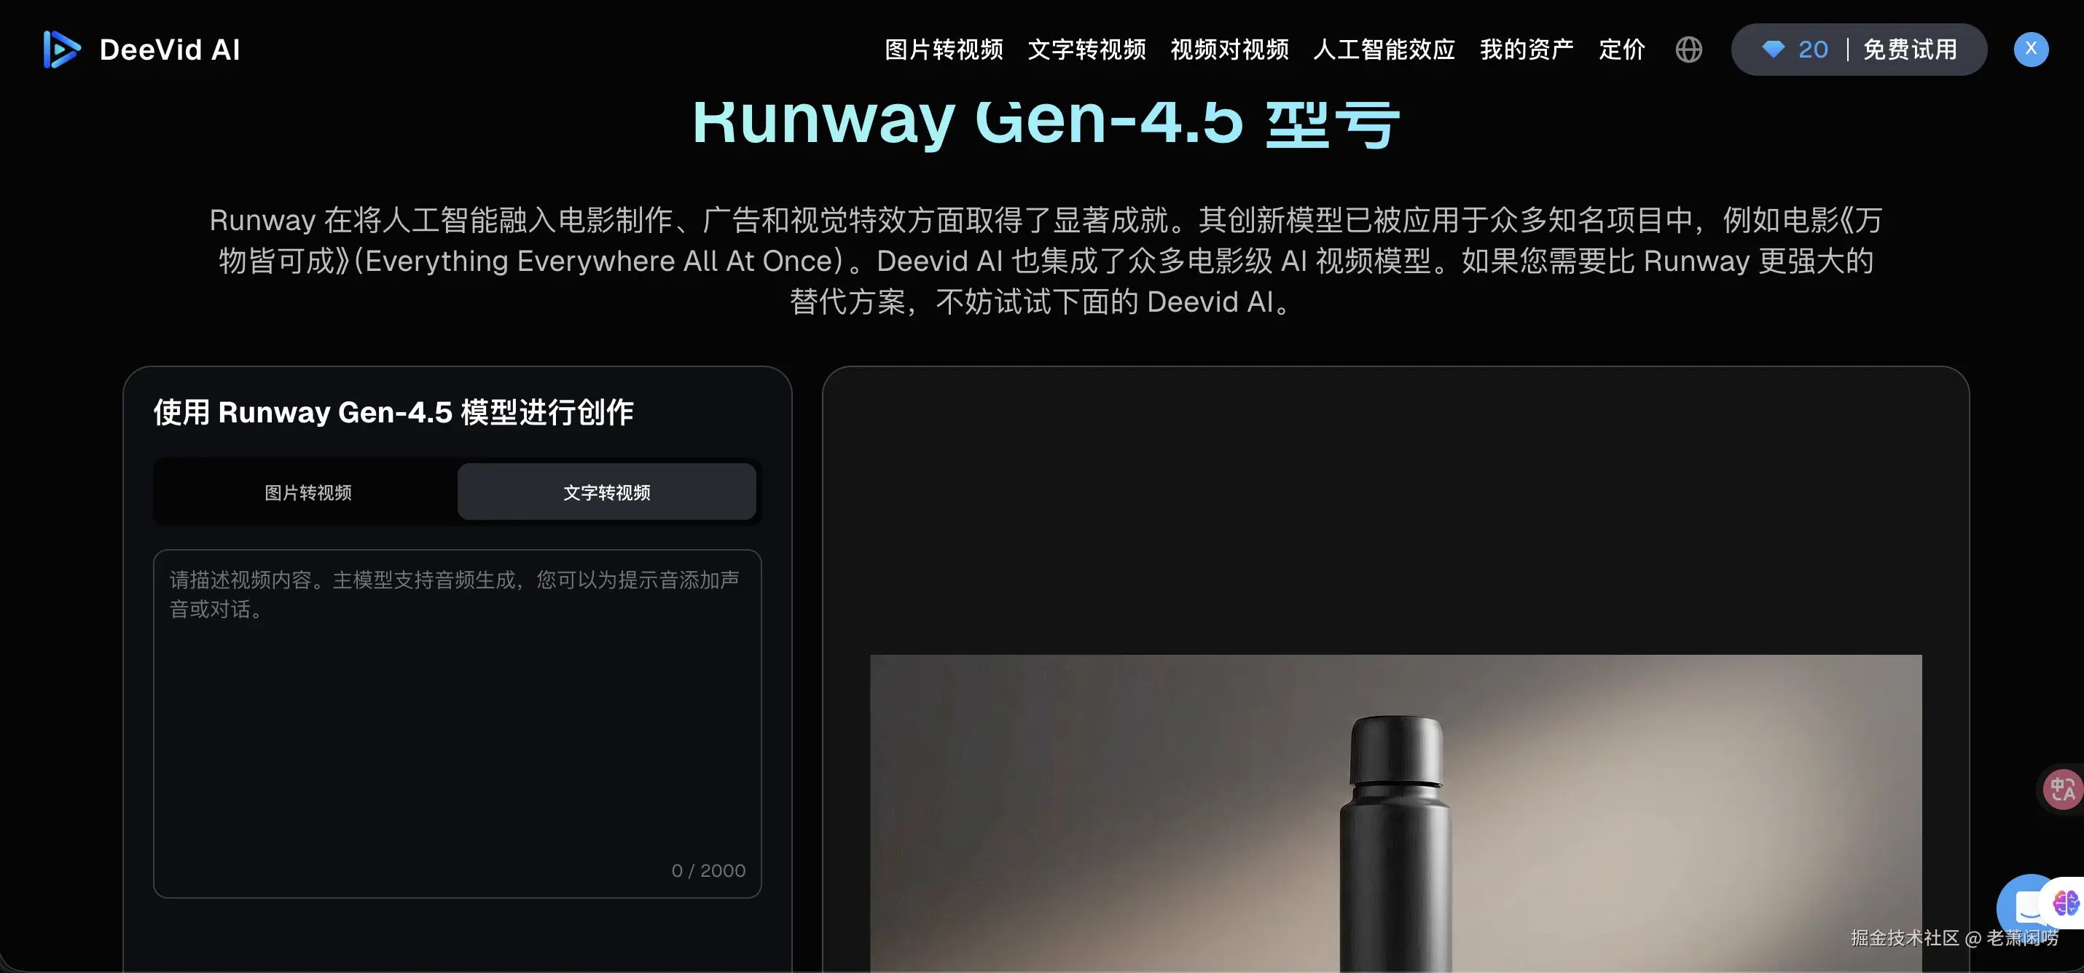The height and width of the screenshot is (973, 2084).
Task: Click the 免费试用 button
Action: [x=1909, y=50]
